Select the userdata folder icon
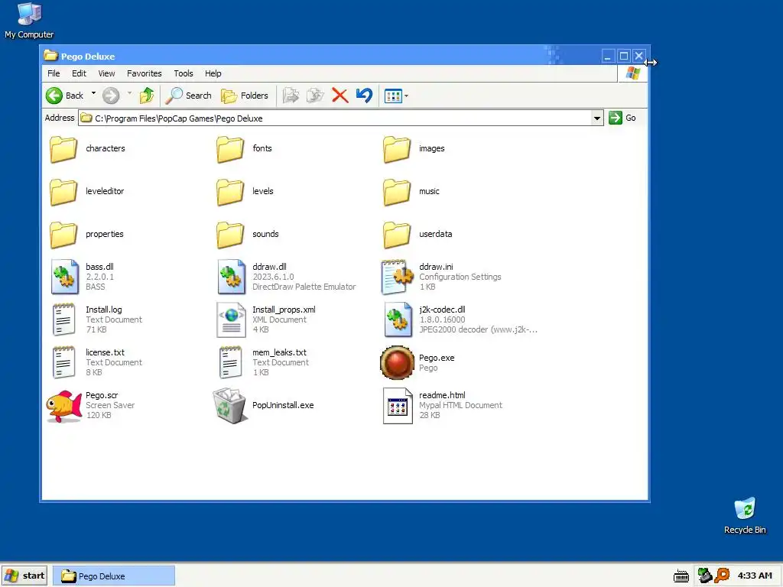This screenshot has height=587, width=783. coord(397,235)
